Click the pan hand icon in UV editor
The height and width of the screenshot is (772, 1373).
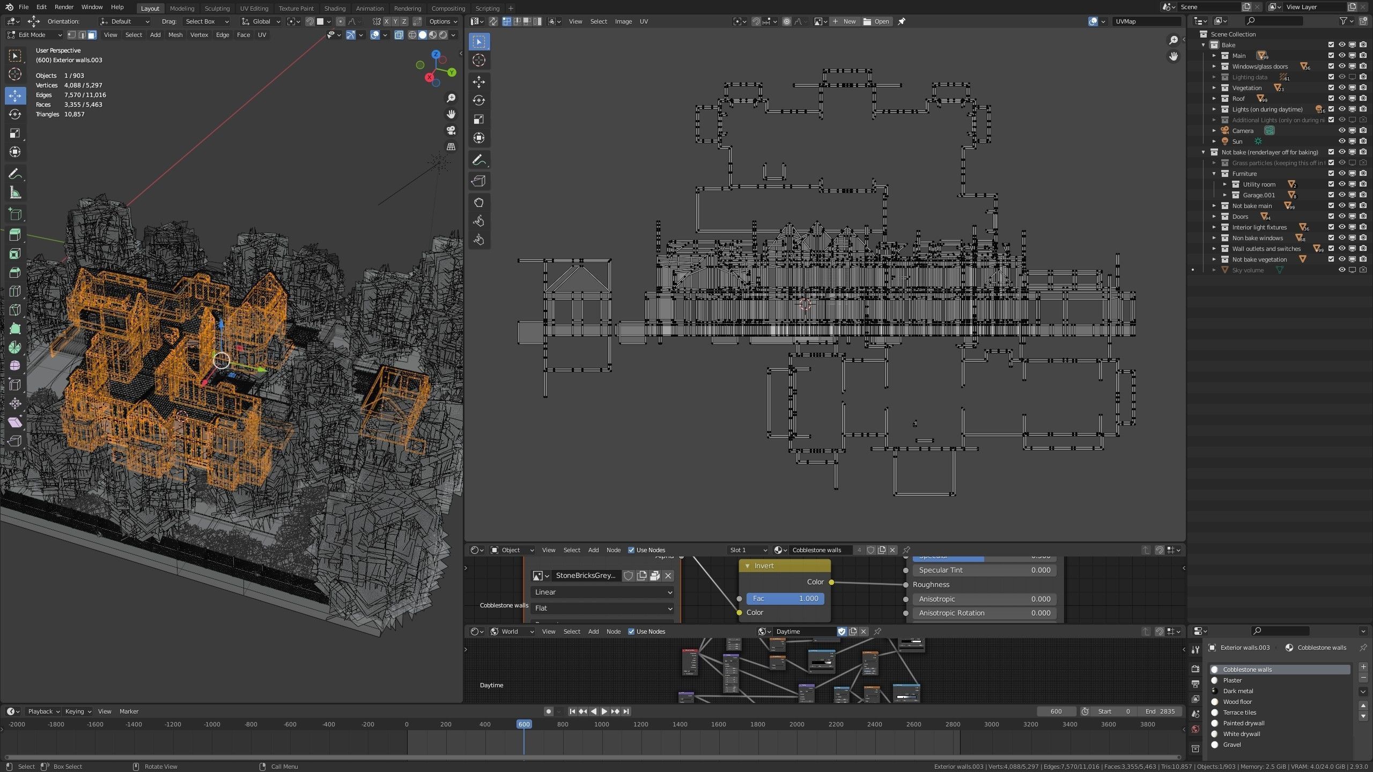(x=1173, y=56)
